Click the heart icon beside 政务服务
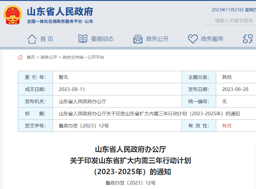 pyautogui.click(x=193, y=39)
